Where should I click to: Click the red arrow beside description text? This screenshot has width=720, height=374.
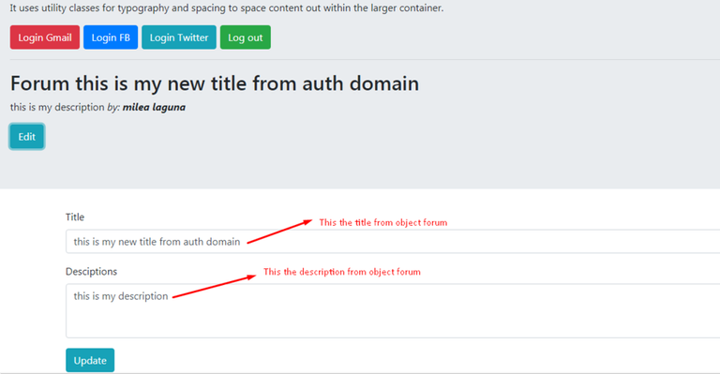tap(215, 286)
